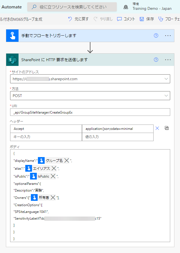Viewport: 180px width, 253px height.
Task: Click the 値の入力 empty value field
Action: click(x=118, y=137)
